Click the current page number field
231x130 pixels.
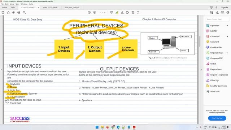pyautogui.click(x=100, y=13)
